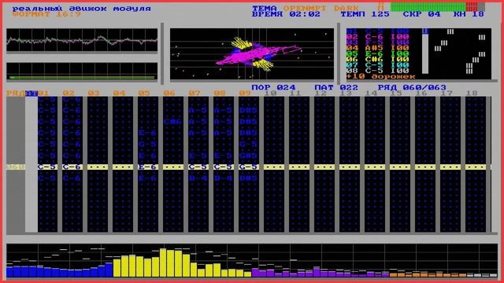Select channel 02 C-6 row in the channel list

pyautogui.click(x=378, y=37)
